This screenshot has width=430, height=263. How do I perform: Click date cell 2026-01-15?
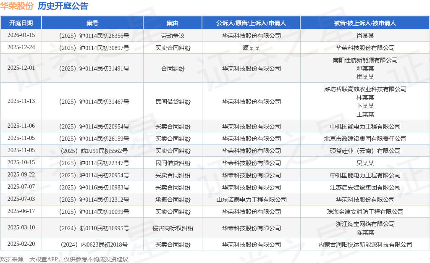coord(21,35)
